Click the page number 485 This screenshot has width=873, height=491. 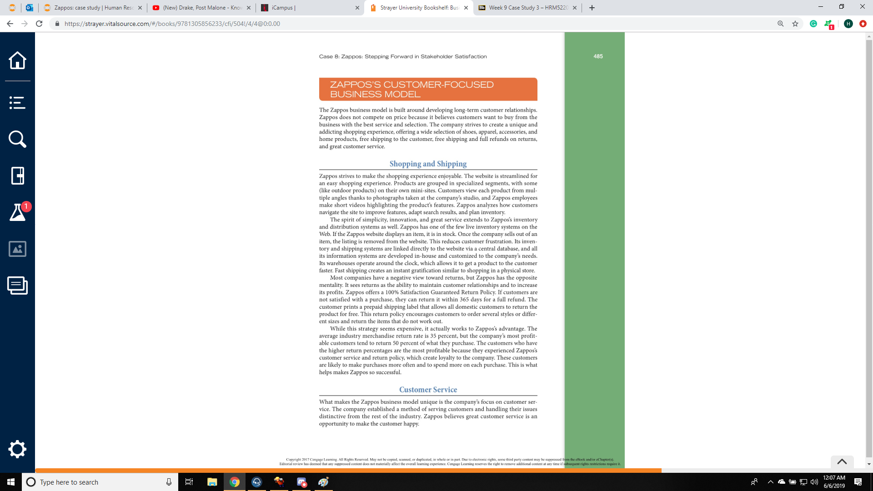point(598,56)
